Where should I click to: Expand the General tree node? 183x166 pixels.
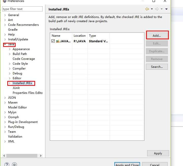click(x=5, y=15)
